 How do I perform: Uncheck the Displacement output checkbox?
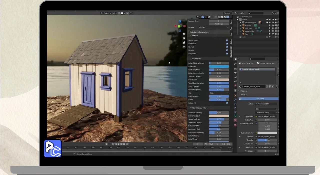click(227, 40)
